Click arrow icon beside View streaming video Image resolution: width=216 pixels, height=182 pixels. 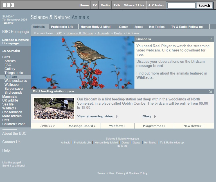117,116
